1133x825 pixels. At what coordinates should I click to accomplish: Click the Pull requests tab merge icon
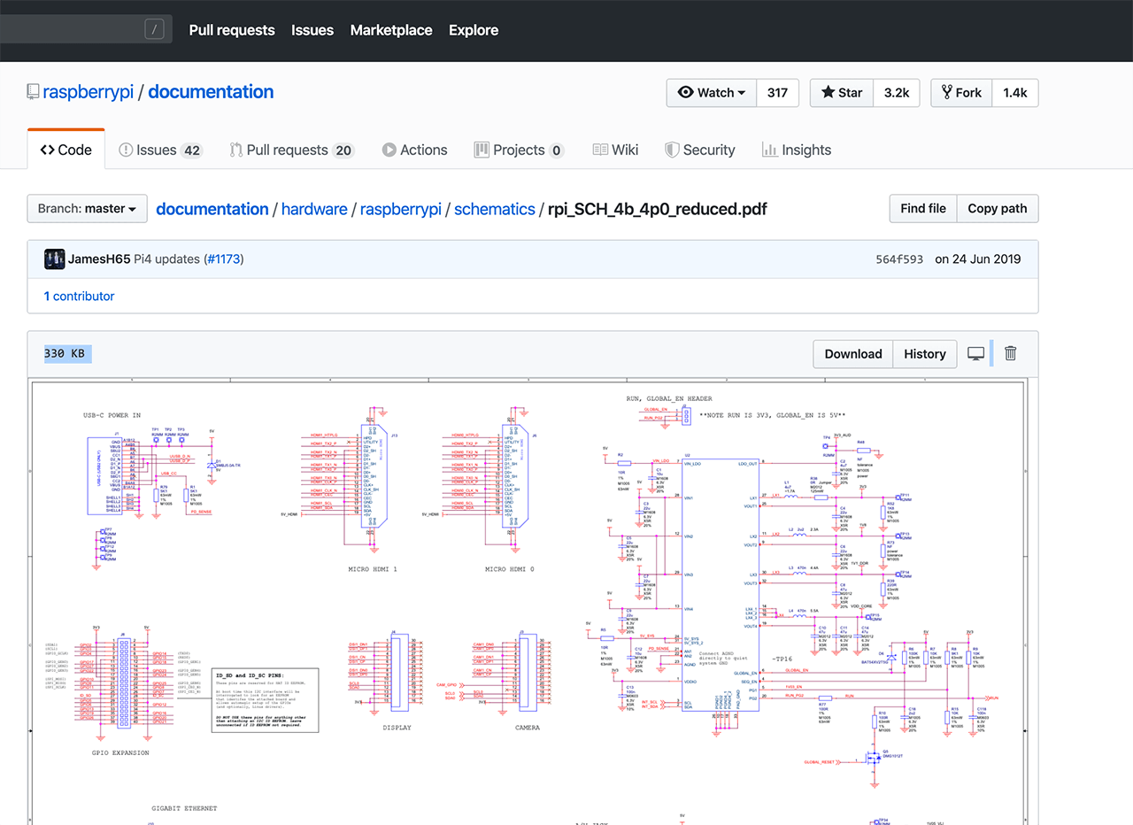coord(236,150)
